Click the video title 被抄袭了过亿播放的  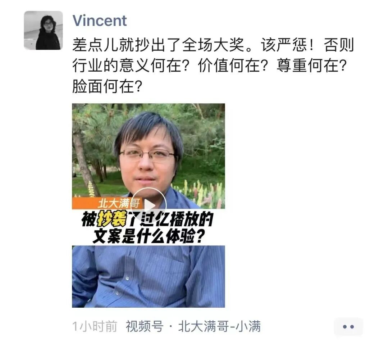147,219
